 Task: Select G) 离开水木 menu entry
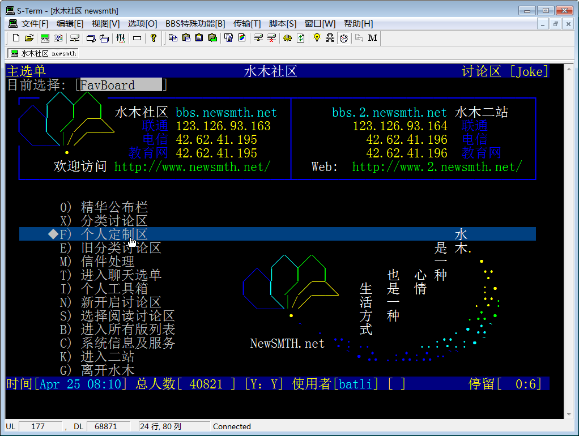[x=97, y=370]
